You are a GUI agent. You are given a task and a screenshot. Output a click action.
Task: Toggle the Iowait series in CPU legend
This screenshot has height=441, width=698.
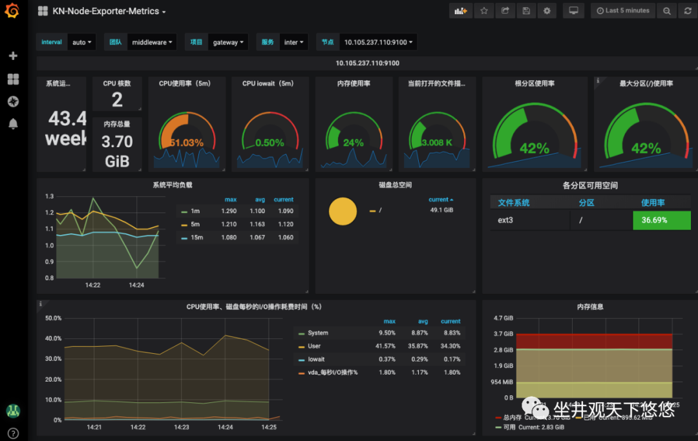pos(316,359)
